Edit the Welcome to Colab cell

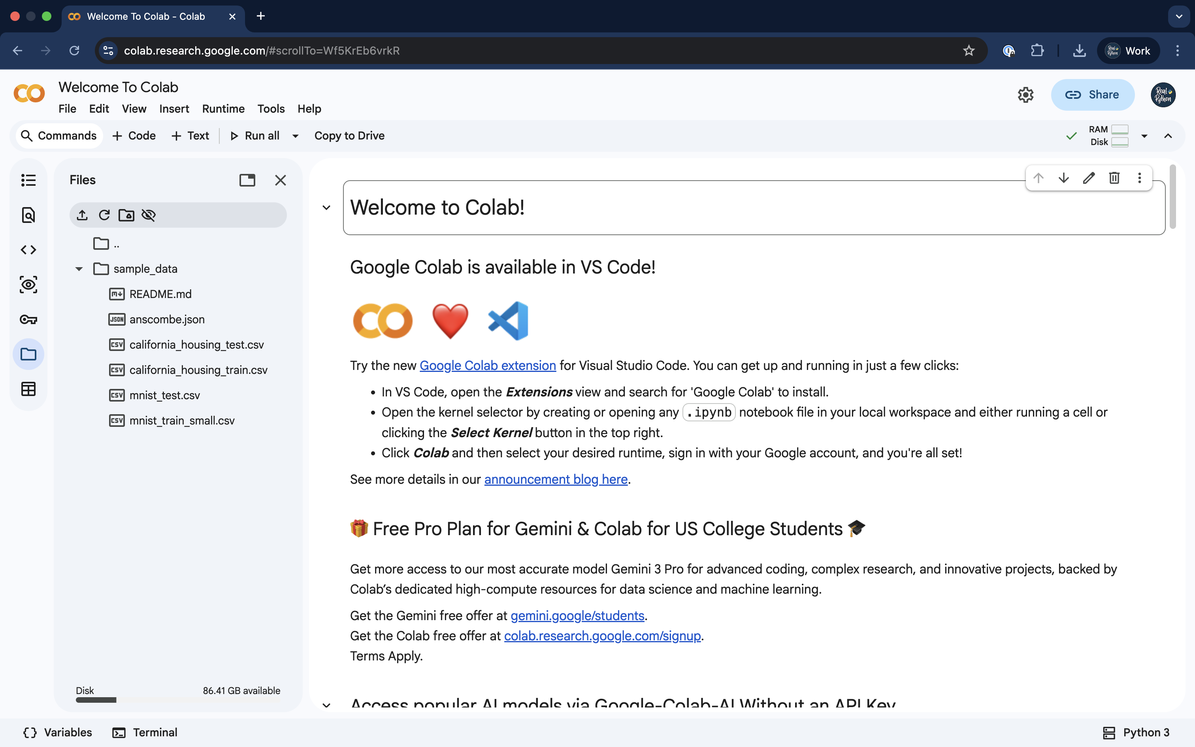pos(1089,178)
